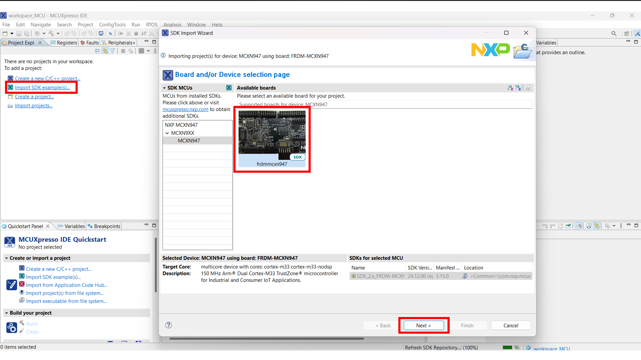Collapse the Build your project section

coord(6,313)
